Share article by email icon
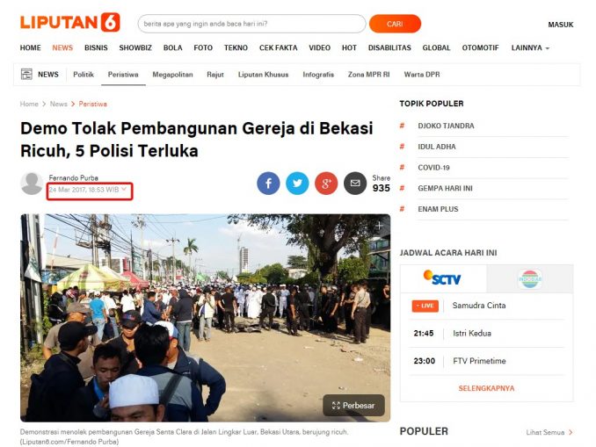The height and width of the screenshot is (447, 596). tap(355, 183)
